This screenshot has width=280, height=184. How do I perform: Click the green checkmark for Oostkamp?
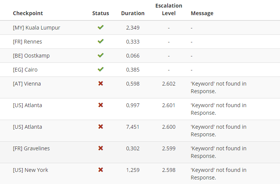pyautogui.click(x=101, y=55)
